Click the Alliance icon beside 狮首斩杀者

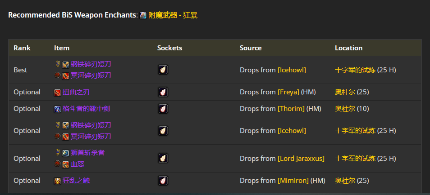58,153
